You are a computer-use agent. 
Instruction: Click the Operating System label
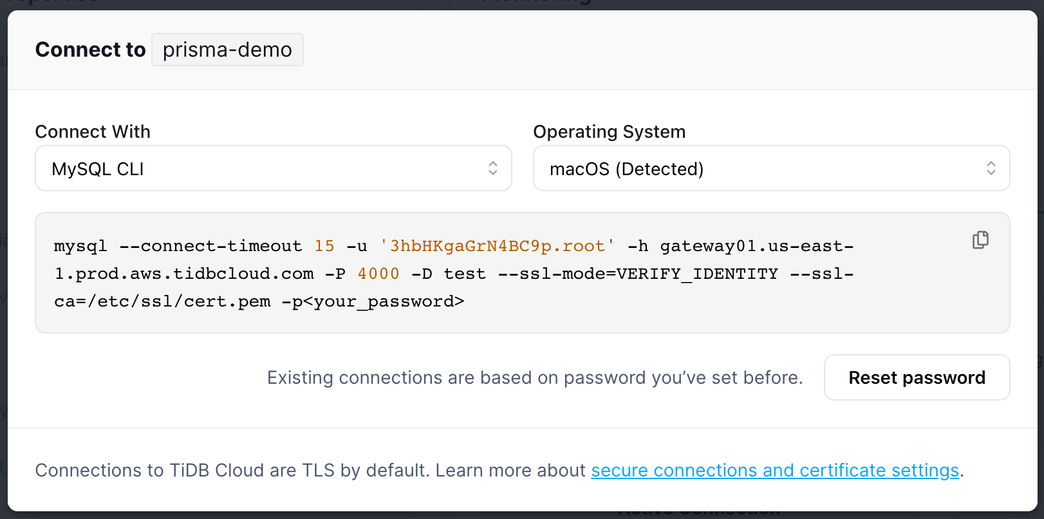pos(609,132)
